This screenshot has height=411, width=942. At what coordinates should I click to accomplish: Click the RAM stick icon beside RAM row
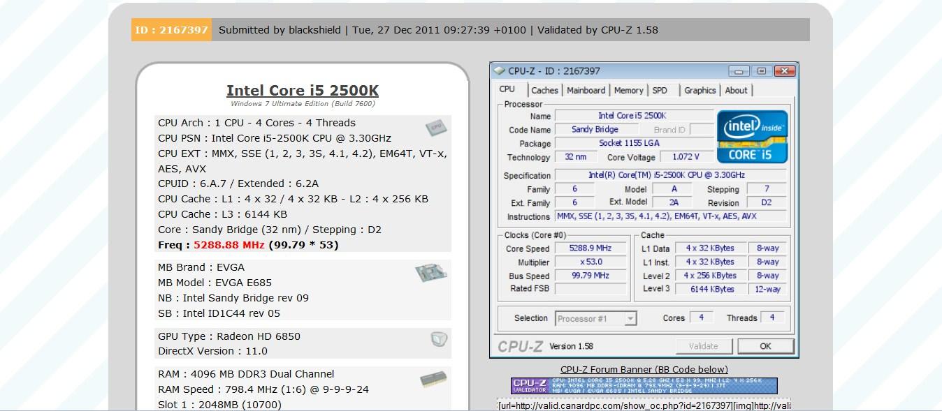coord(433,380)
